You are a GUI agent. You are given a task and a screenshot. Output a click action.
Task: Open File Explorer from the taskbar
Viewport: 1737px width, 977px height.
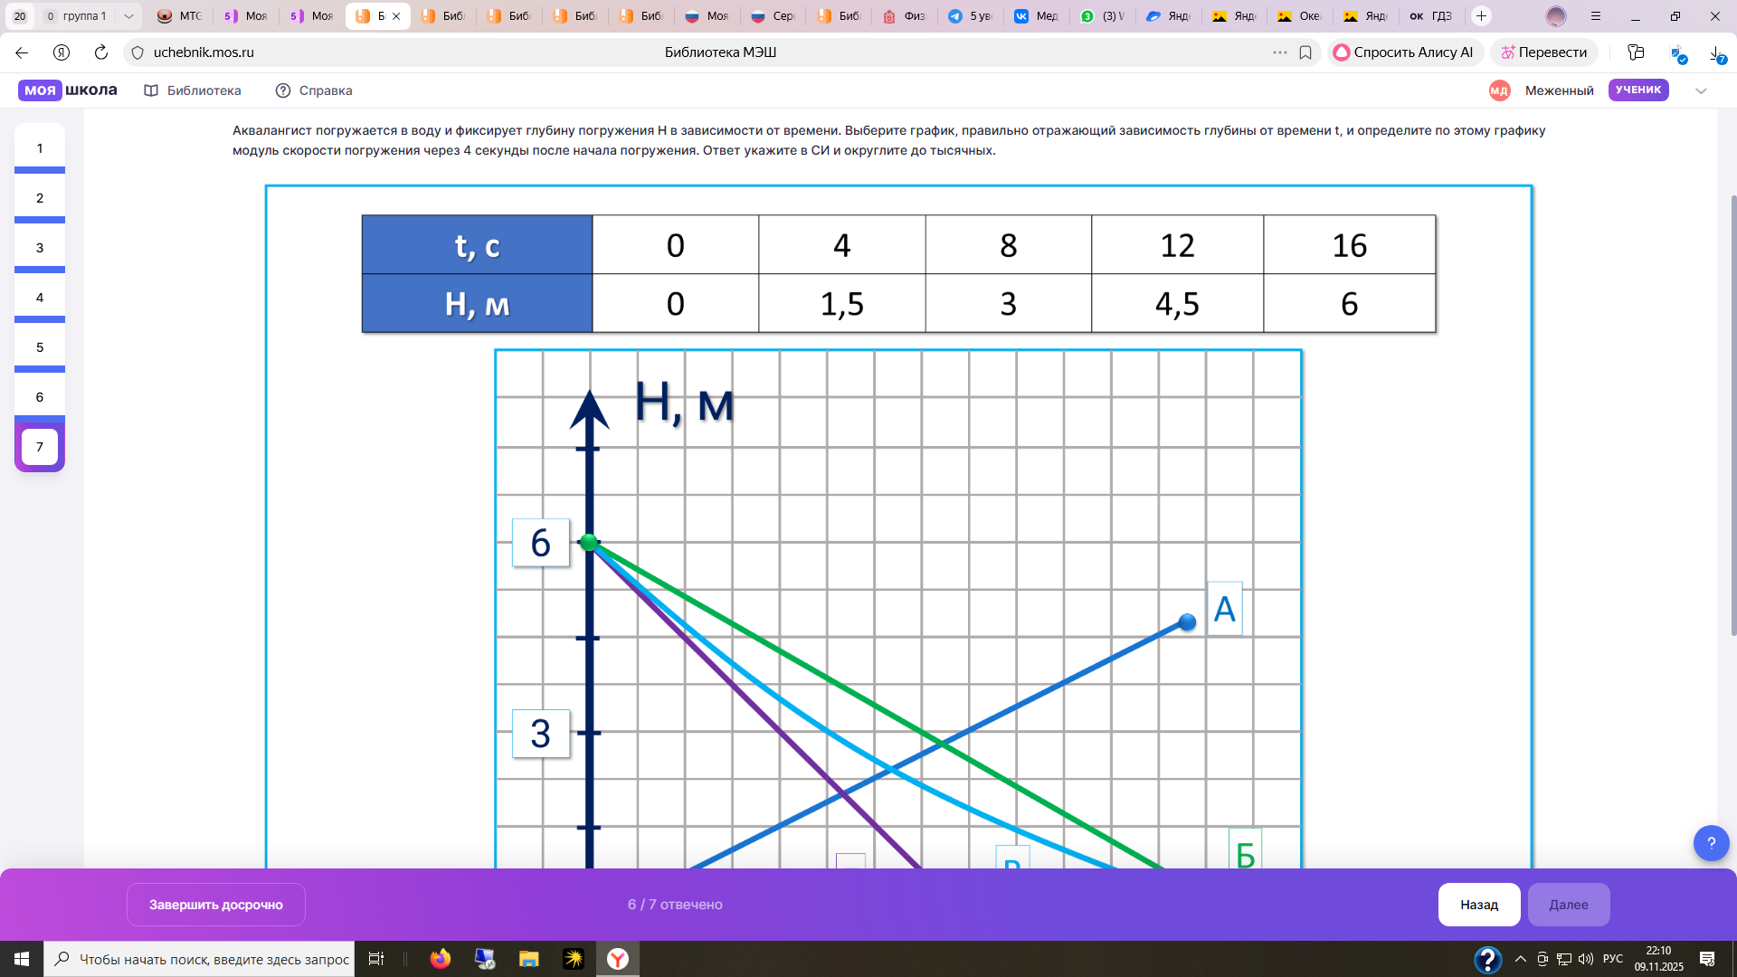pos(529,959)
